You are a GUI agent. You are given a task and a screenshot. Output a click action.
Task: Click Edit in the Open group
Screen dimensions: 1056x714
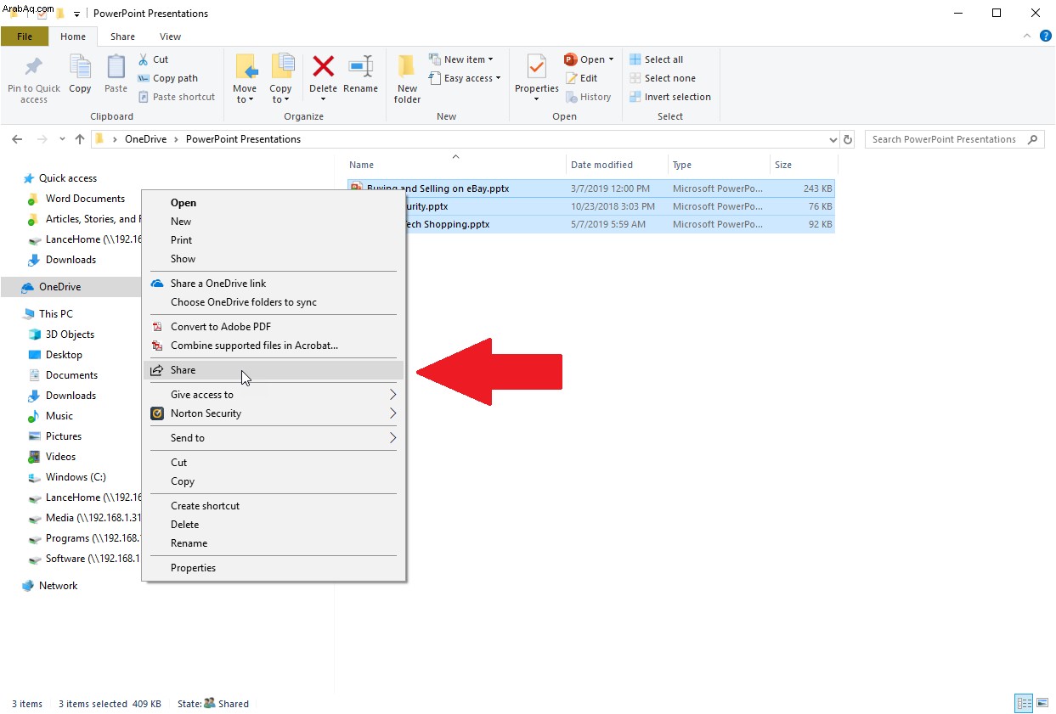pos(582,78)
